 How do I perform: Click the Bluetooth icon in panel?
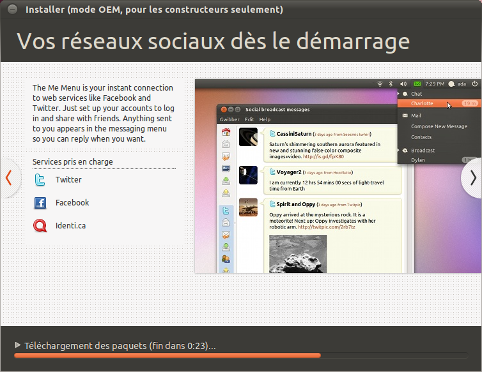(x=391, y=84)
